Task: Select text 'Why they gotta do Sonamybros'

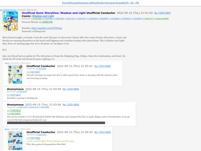Action: (46, 144)
